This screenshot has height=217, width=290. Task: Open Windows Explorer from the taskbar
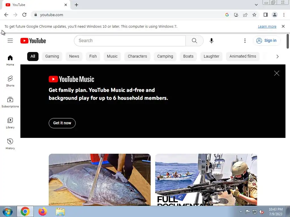60,211
